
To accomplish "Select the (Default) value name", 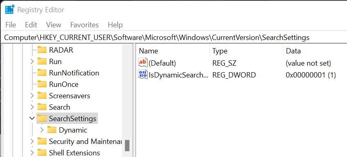I will click(x=162, y=63).
